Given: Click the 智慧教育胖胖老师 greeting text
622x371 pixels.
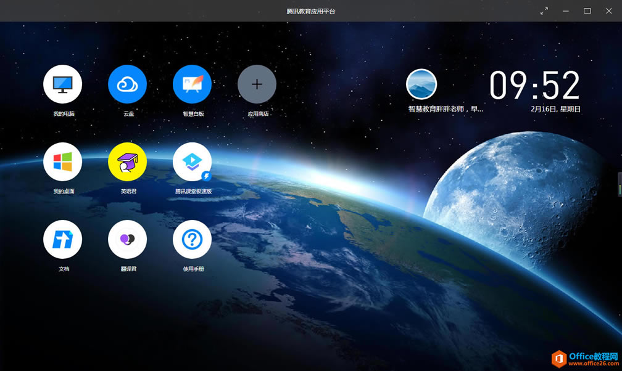Looking at the screenshot, I should 446,109.
